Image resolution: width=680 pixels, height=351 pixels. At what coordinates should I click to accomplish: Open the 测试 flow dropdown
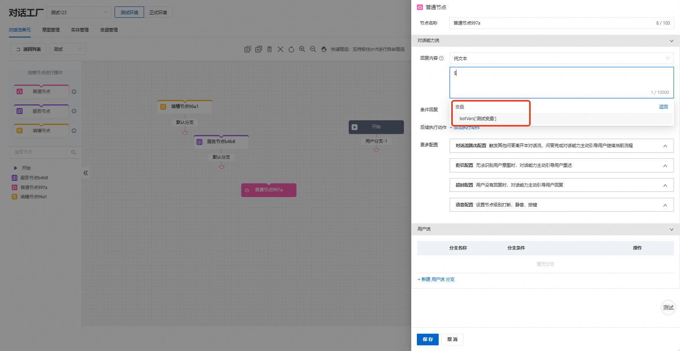point(68,49)
